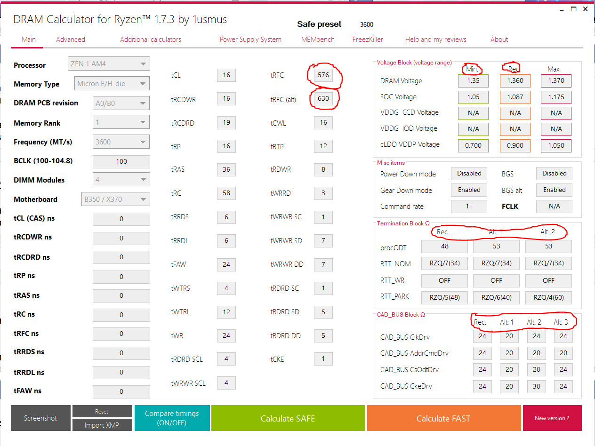
Task: Select the RTT_PARK recommended value RZQ/5(48)
Action: point(444,297)
